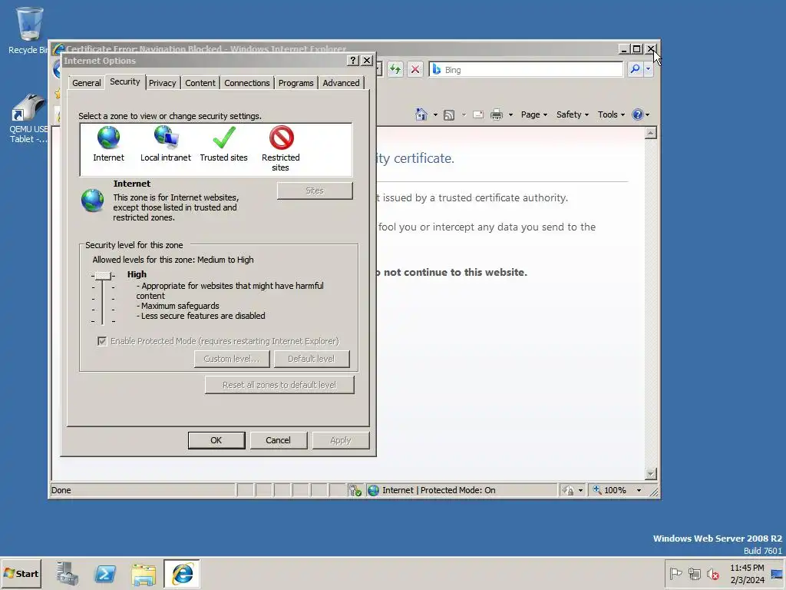Open the Home page icon in IE toolbar
Image resolution: width=786 pixels, height=590 pixels.
(x=421, y=114)
